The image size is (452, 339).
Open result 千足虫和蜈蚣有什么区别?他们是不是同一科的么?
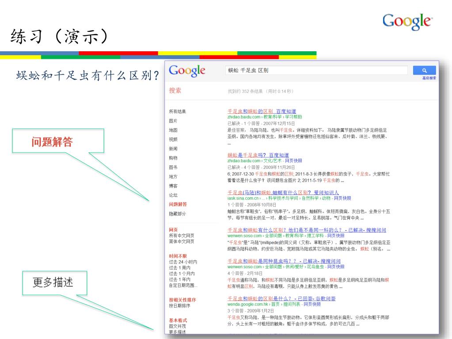tap(307, 230)
